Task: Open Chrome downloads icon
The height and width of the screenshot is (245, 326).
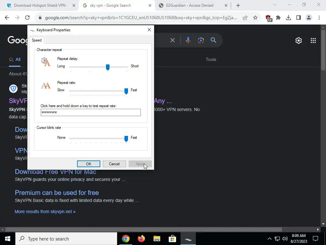Action: [x=288, y=18]
